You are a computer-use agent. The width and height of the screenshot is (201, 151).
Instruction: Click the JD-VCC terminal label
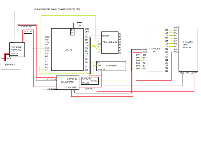point(194,73)
